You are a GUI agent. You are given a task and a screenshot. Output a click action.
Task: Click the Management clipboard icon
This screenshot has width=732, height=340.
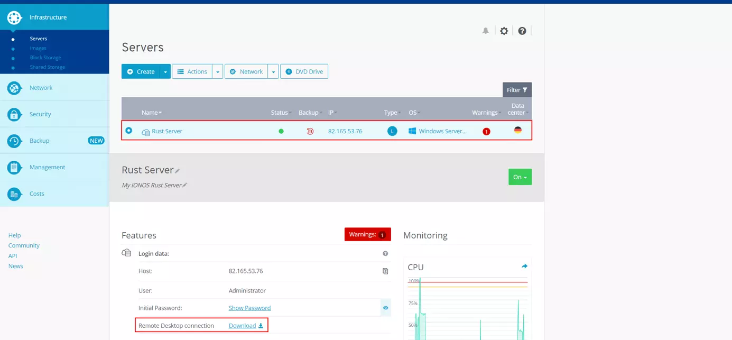pyautogui.click(x=14, y=167)
